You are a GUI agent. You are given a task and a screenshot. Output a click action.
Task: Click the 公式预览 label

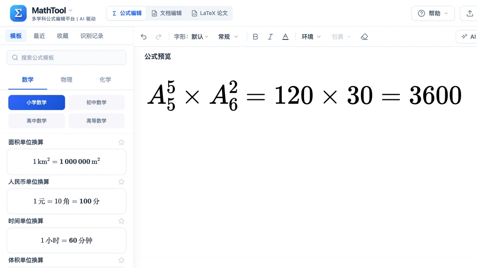pos(158,56)
